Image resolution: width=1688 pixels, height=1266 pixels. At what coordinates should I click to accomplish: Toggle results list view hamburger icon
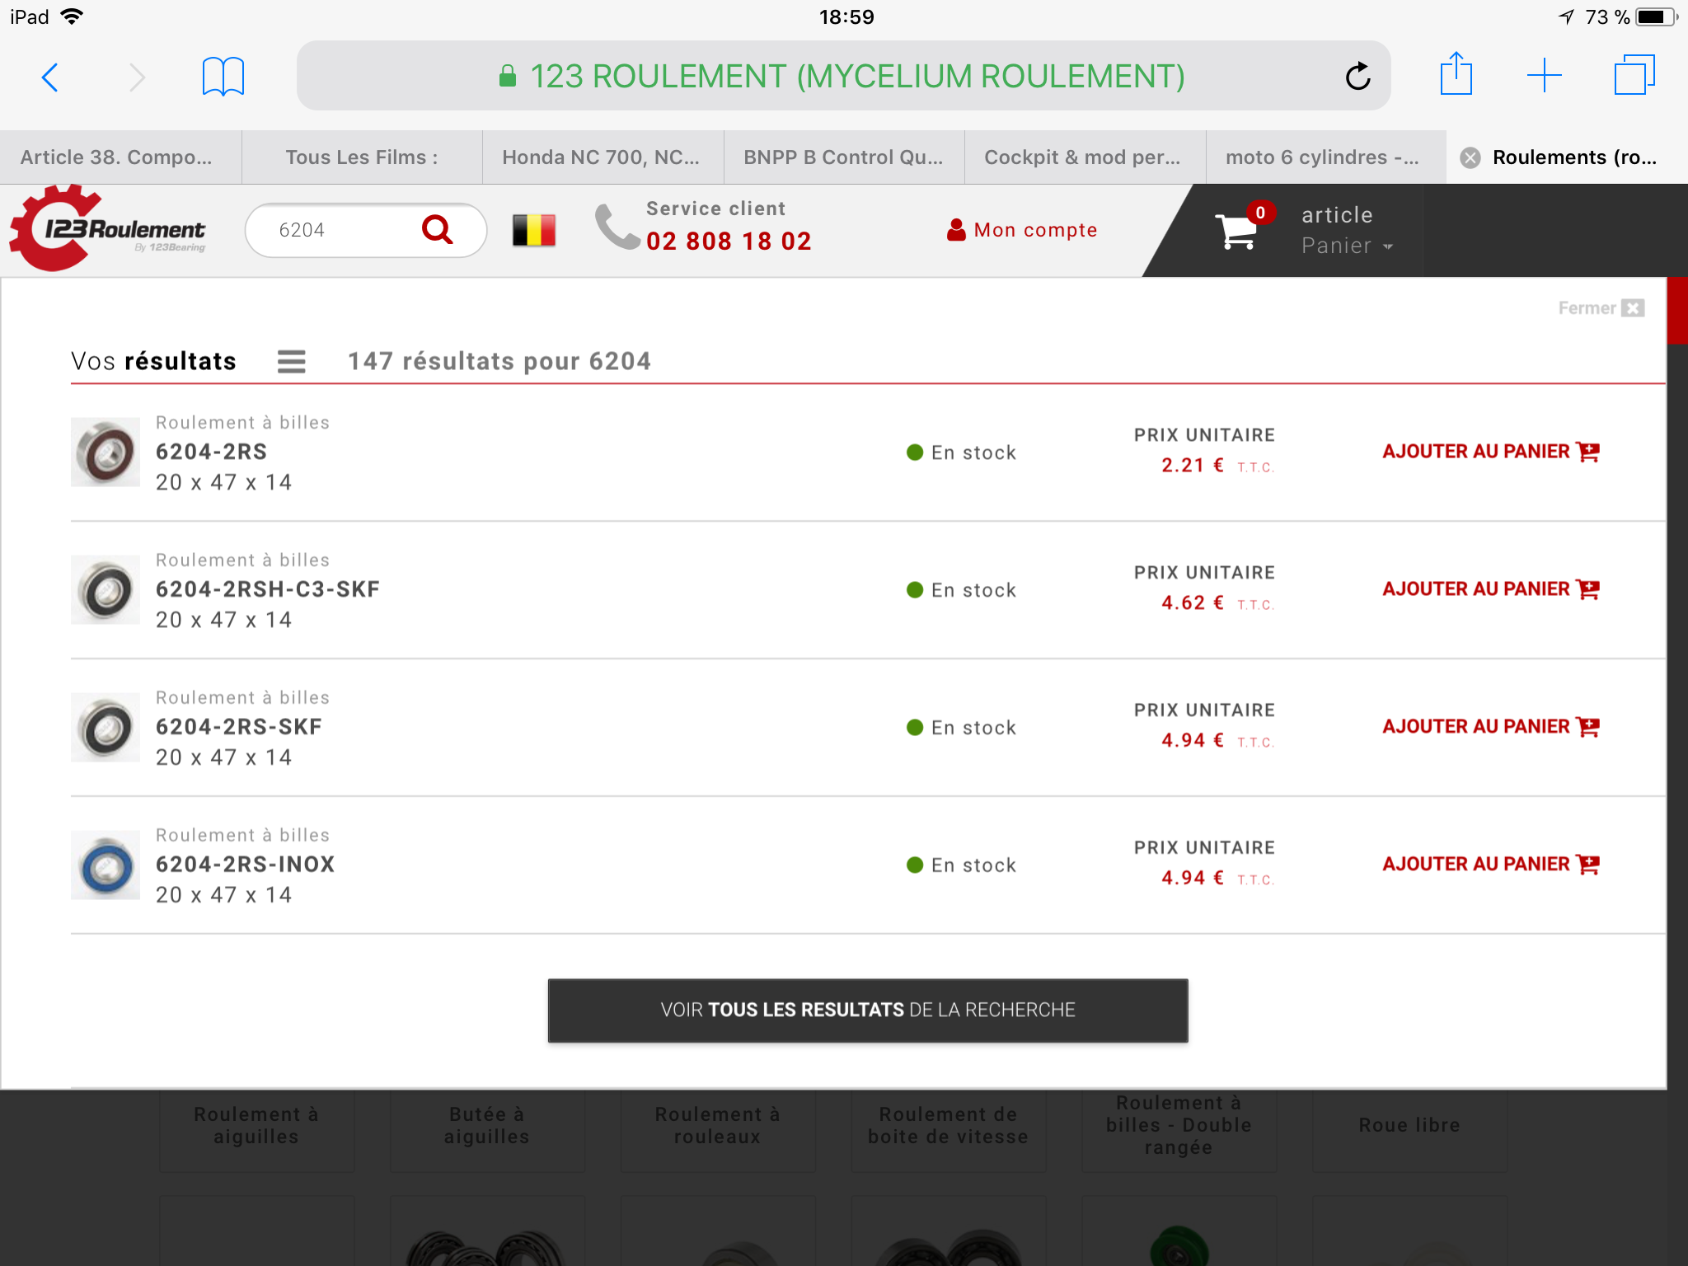[x=291, y=361]
